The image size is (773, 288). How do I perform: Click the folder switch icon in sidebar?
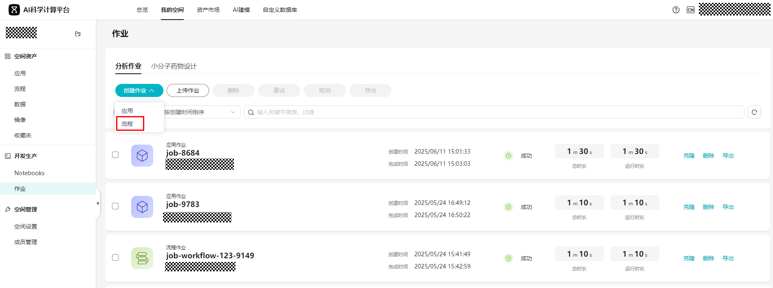78,34
